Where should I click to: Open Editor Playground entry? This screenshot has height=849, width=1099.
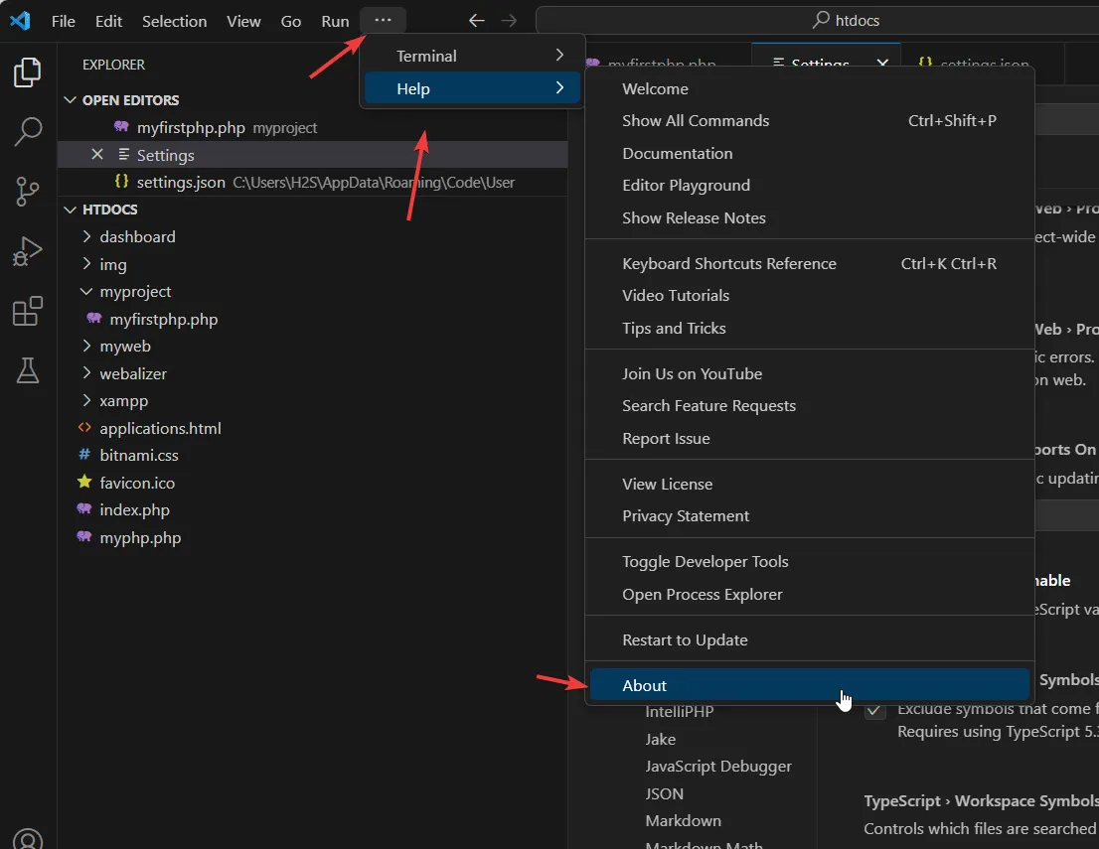pyautogui.click(x=810, y=185)
